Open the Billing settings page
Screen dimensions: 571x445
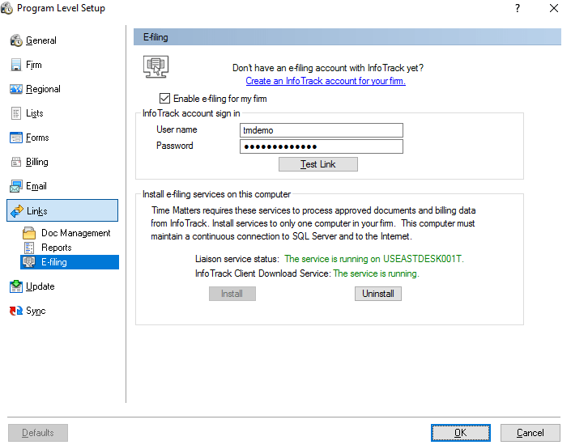tap(36, 162)
